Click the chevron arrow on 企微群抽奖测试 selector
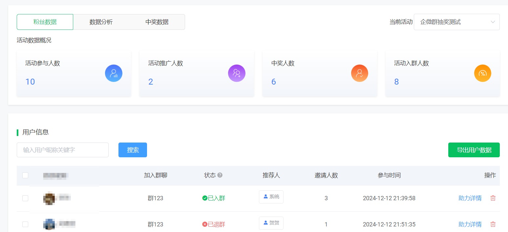Screen dimensions: 508x232 click(493, 22)
